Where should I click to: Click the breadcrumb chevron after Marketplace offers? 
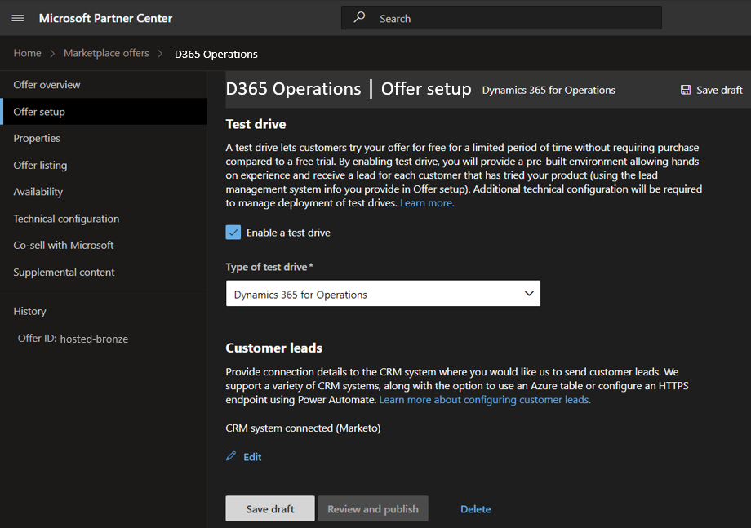(x=161, y=54)
